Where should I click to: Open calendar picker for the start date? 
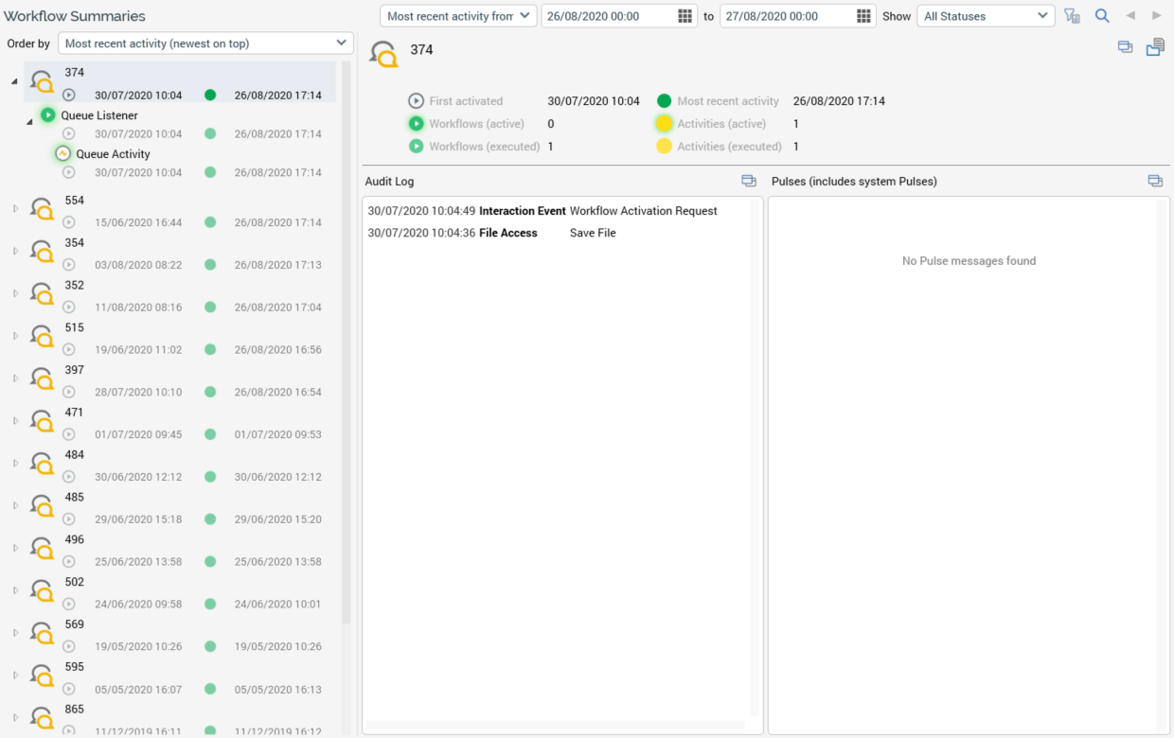pos(685,16)
